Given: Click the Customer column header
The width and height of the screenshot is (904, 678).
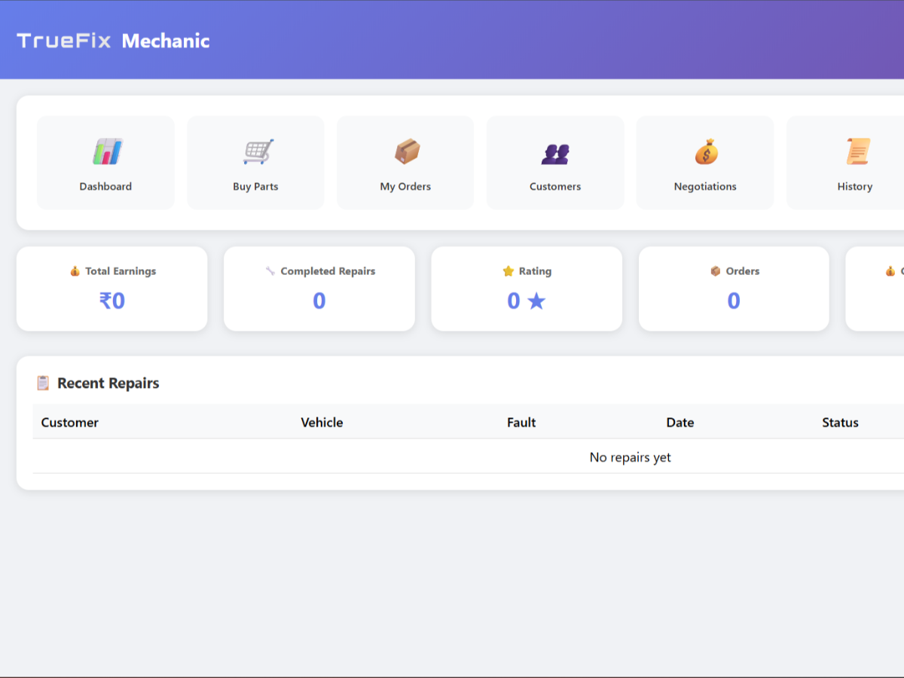Looking at the screenshot, I should 69,423.
